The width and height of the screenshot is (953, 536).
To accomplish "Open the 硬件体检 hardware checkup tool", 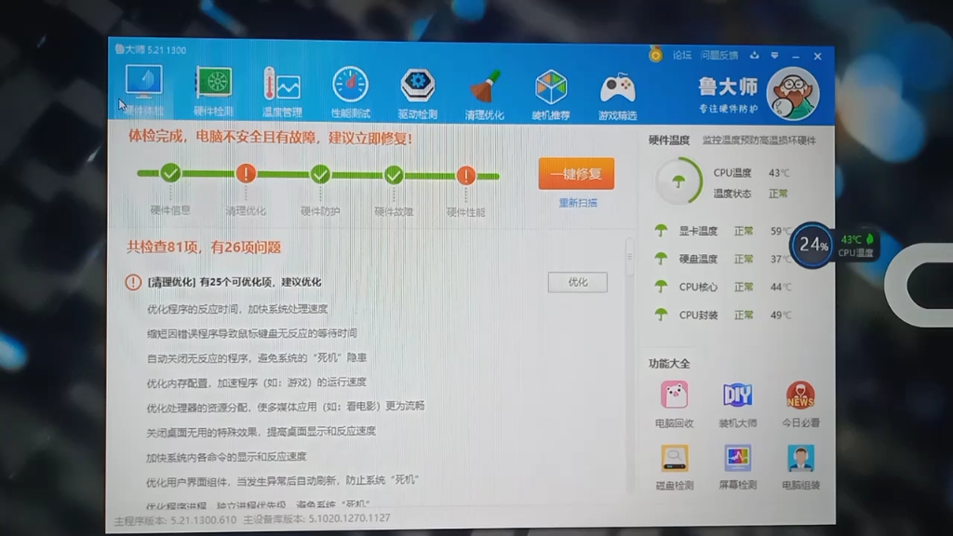I will pyautogui.click(x=144, y=88).
